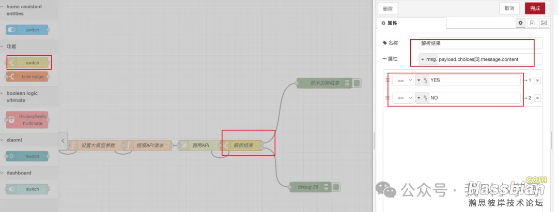The width and height of the screenshot is (558, 212).
Task: Switch to the 属性 tab
Action: 410,23
